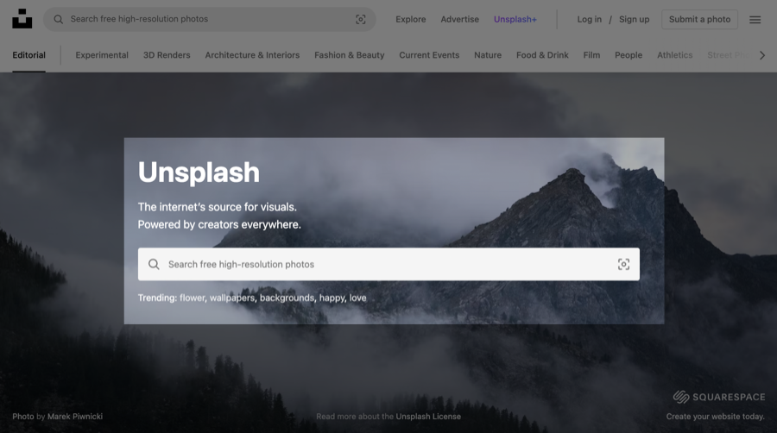The height and width of the screenshot is (433, 777).
Task: Open the Unsplash License link
Action: pos(428,417)
